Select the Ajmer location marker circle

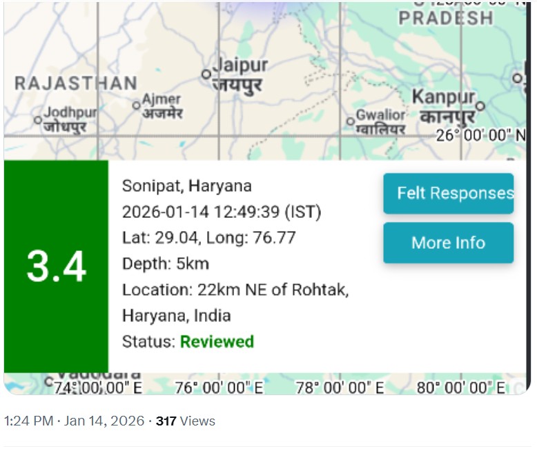[137, 106]
